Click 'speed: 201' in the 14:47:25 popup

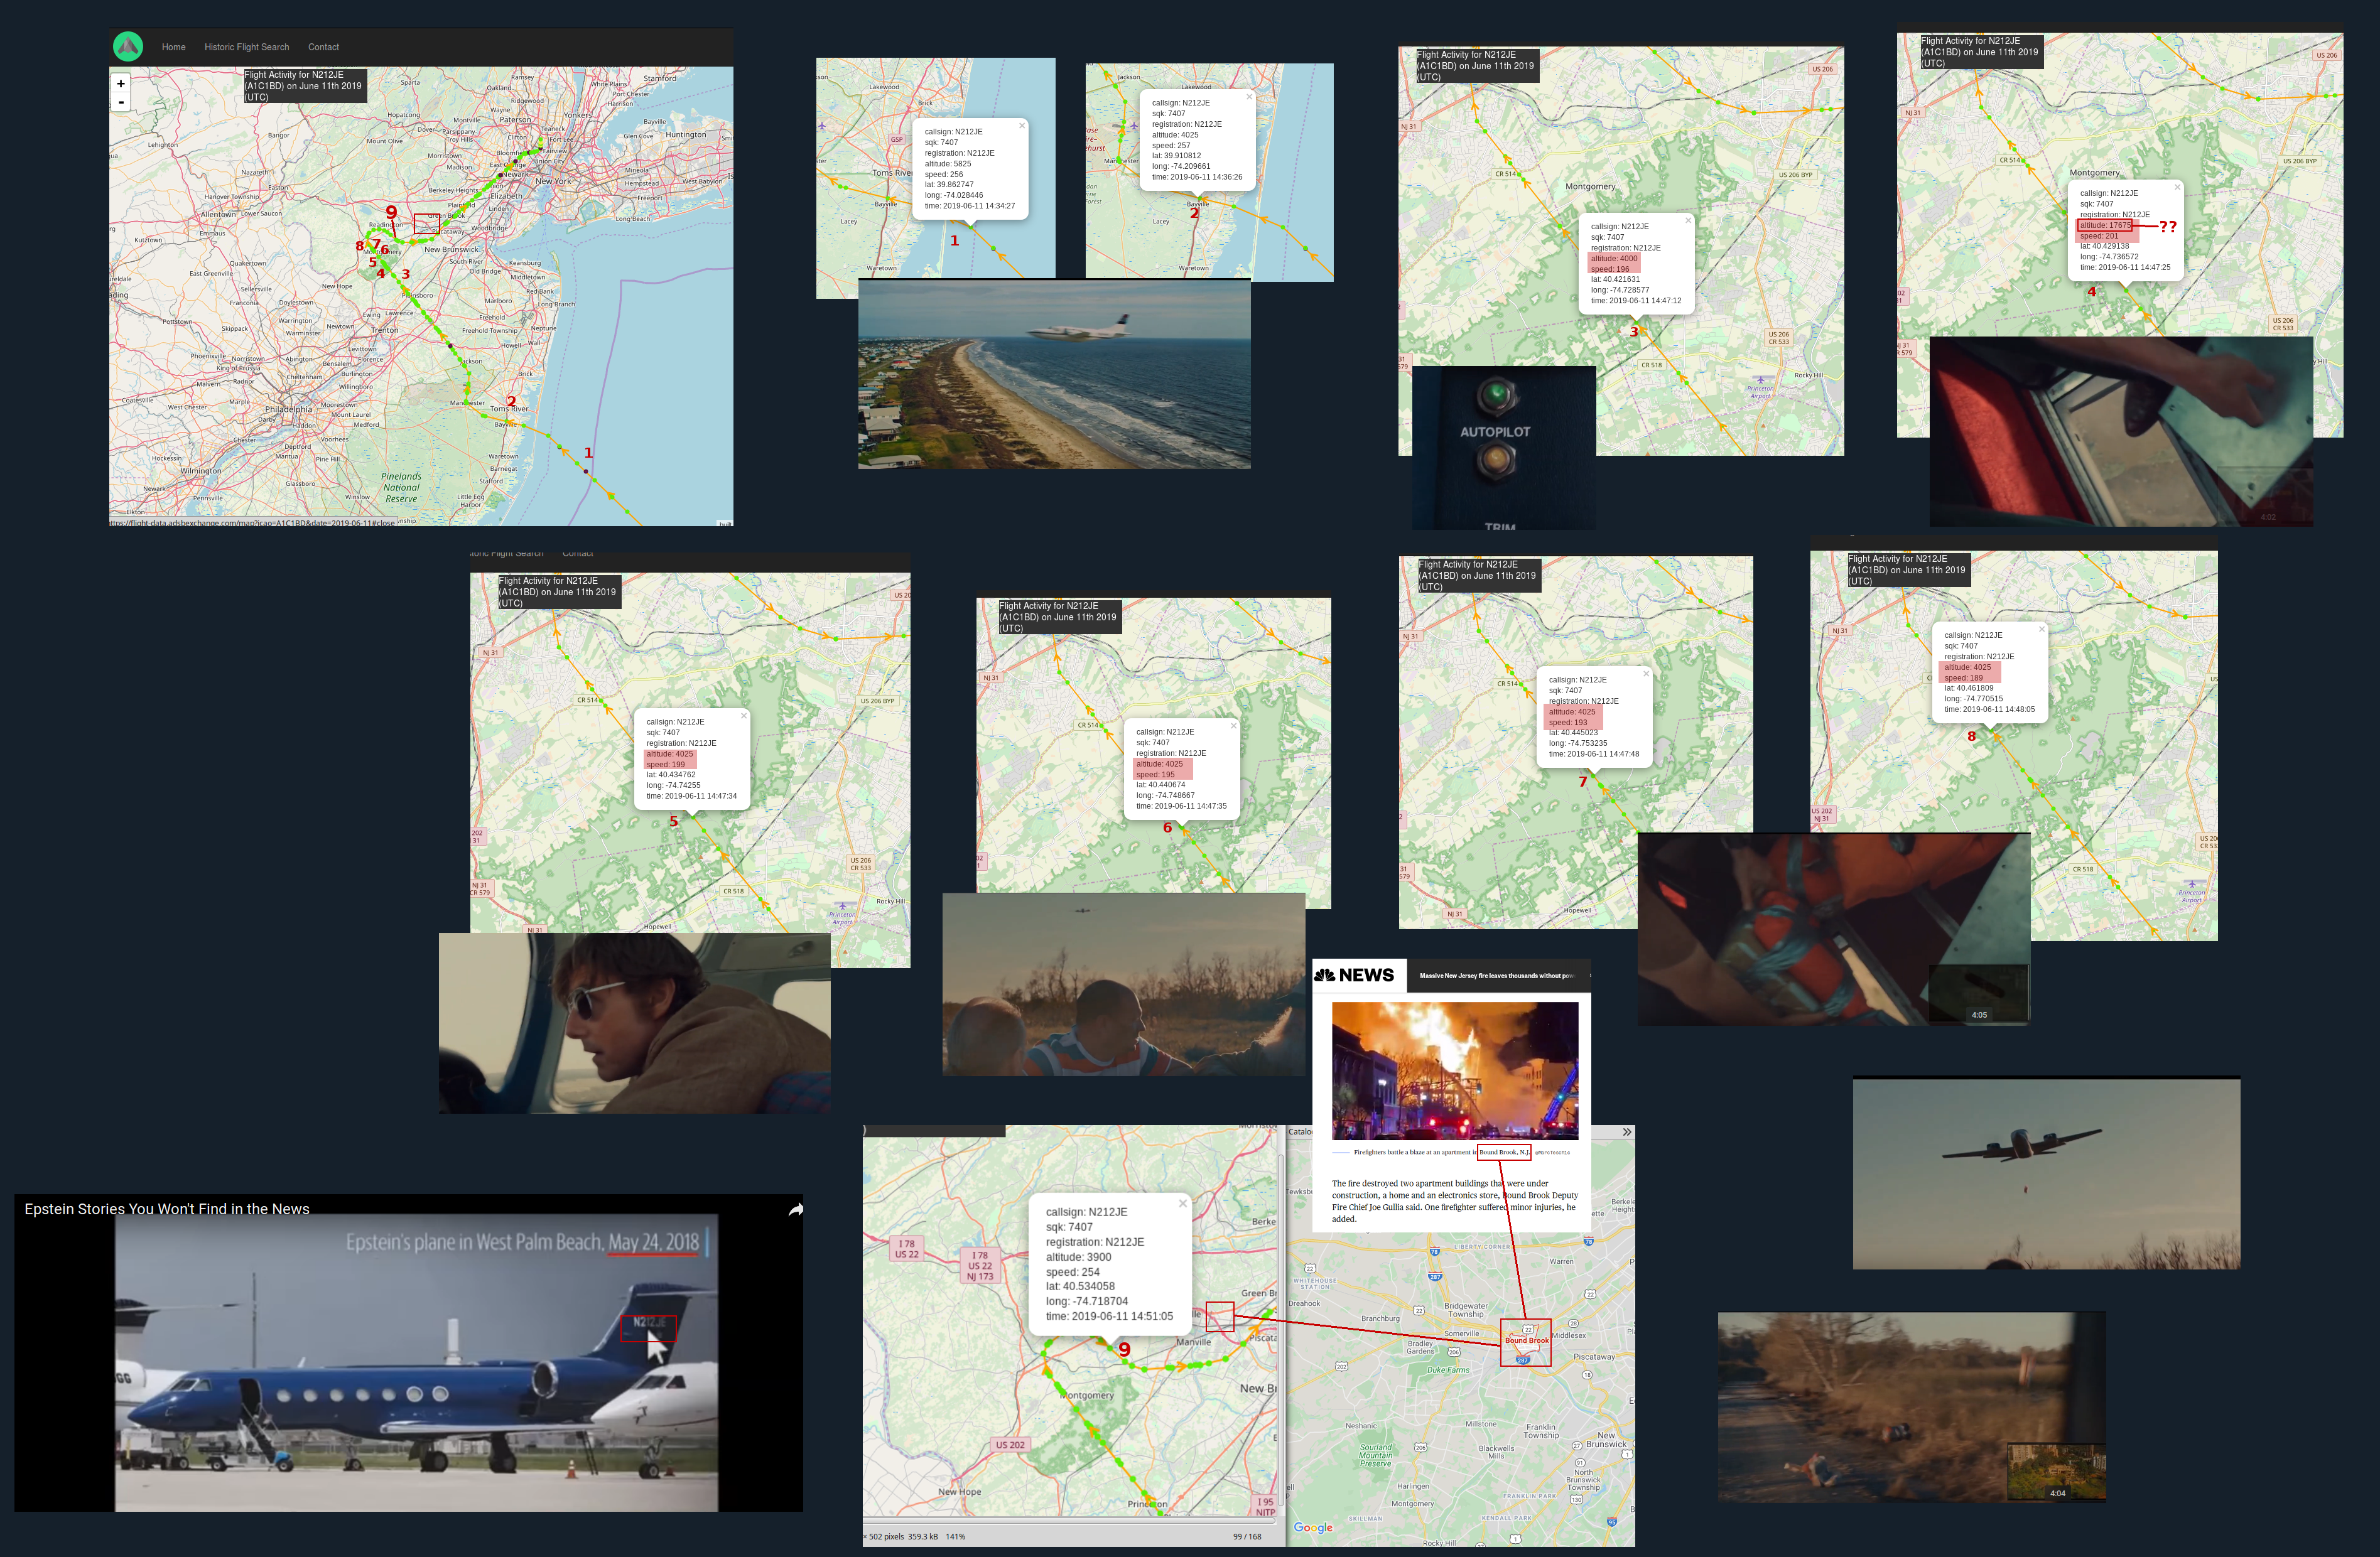(x=2099, y=235)
